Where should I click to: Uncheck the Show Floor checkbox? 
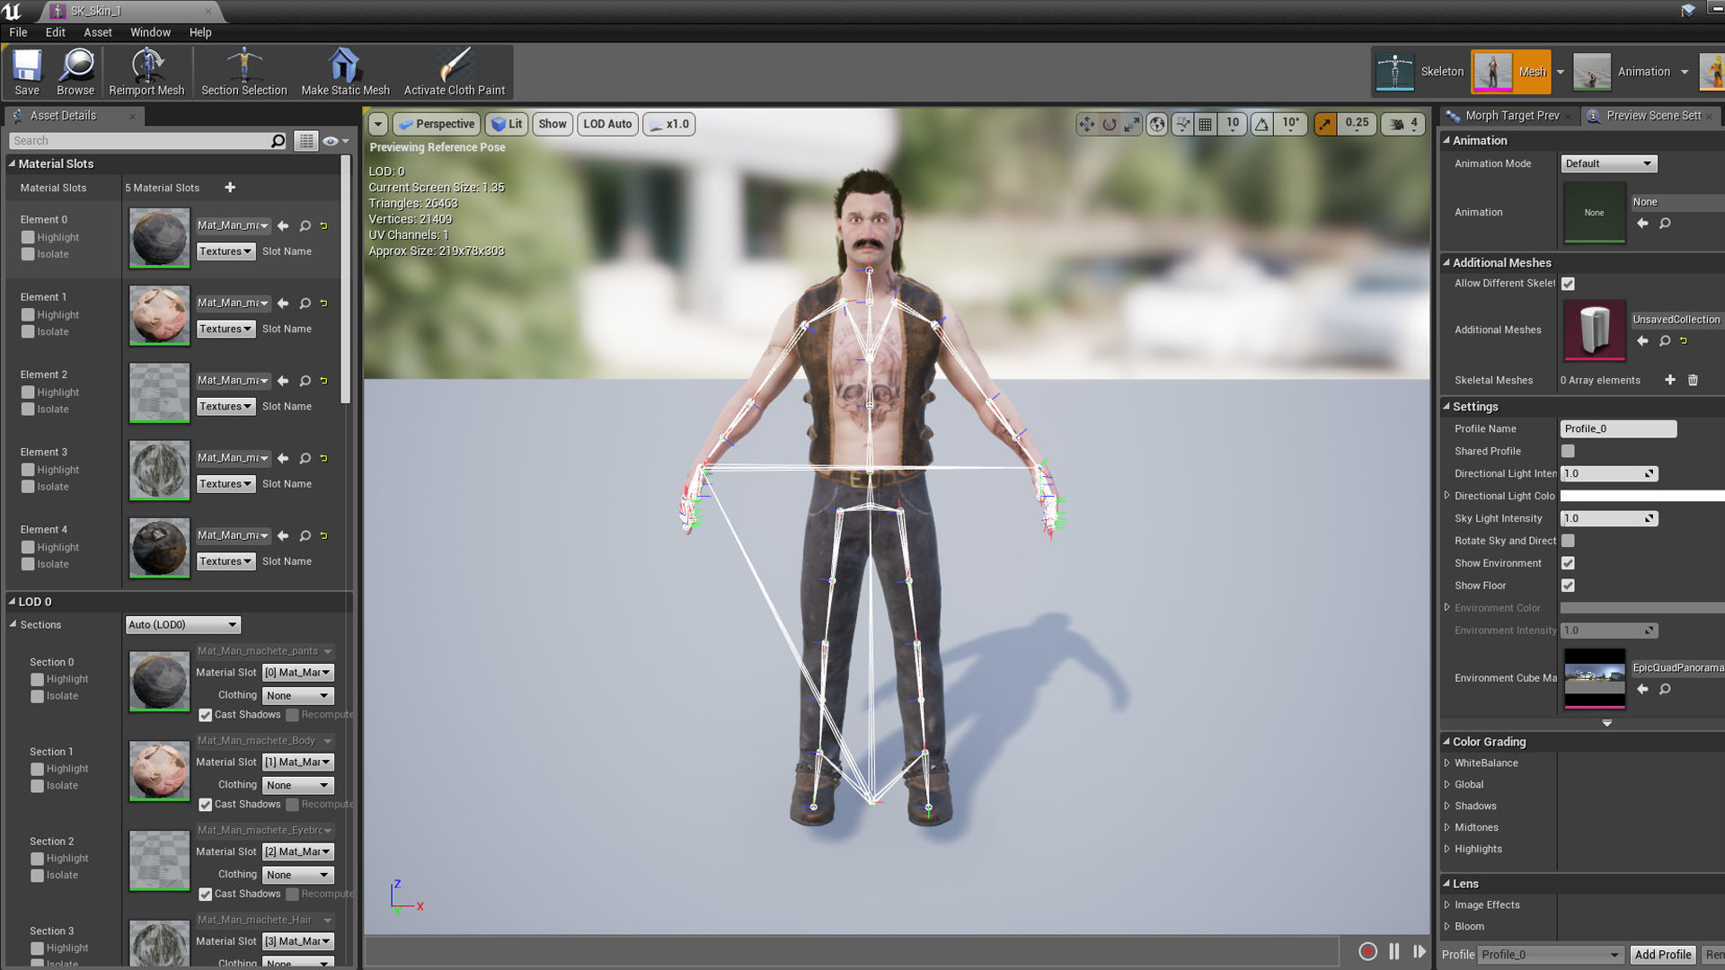(1568, 586)
